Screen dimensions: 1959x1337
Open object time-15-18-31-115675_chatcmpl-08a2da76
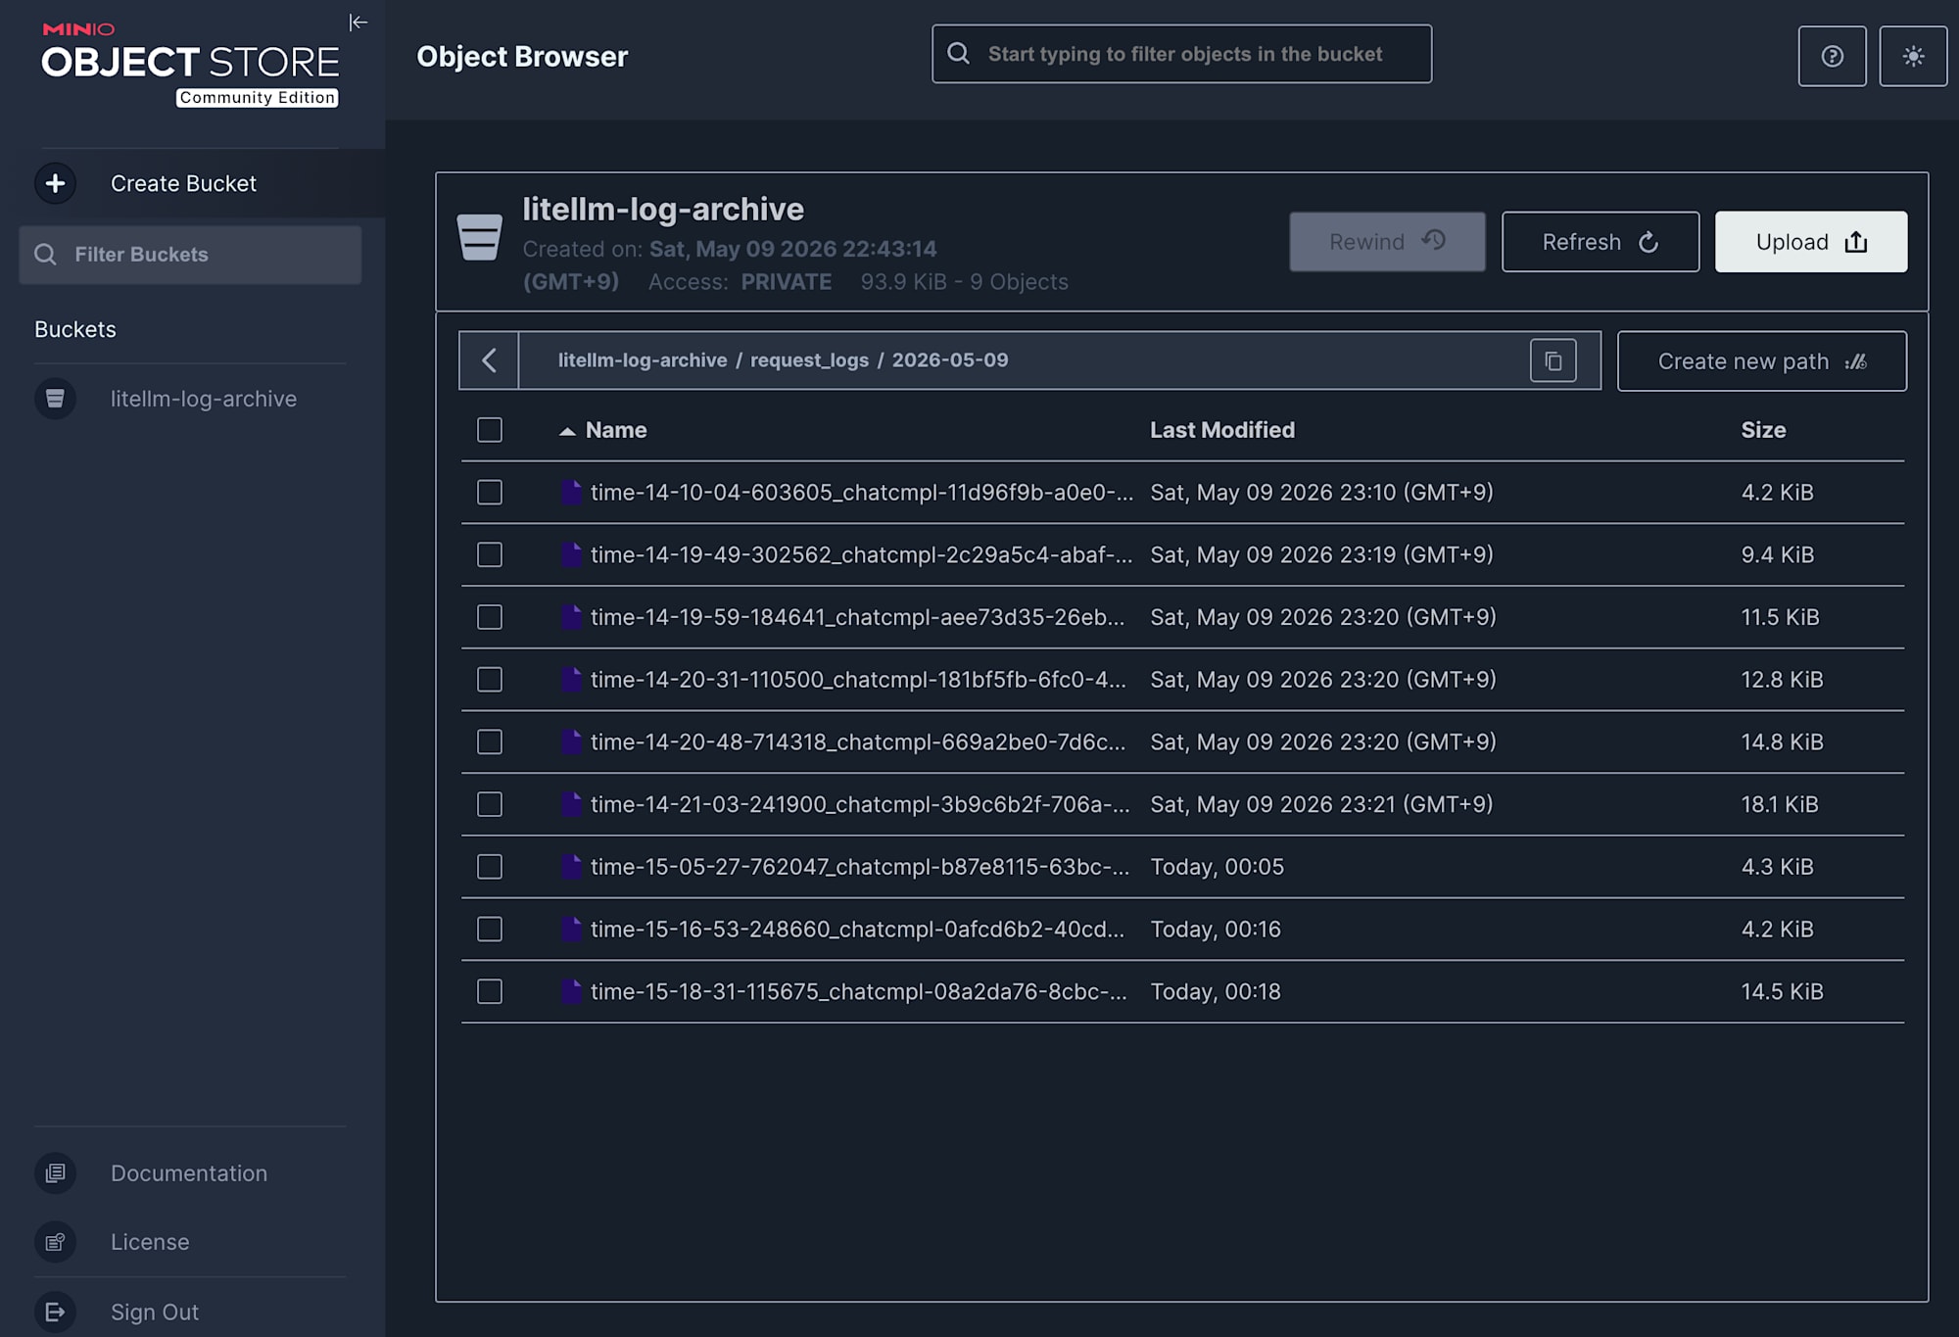coord(859,991)
